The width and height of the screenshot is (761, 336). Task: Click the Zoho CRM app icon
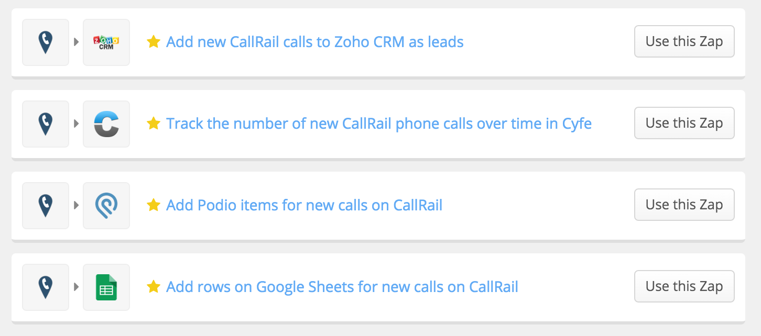pyautogui.click(x=106, y=42)
